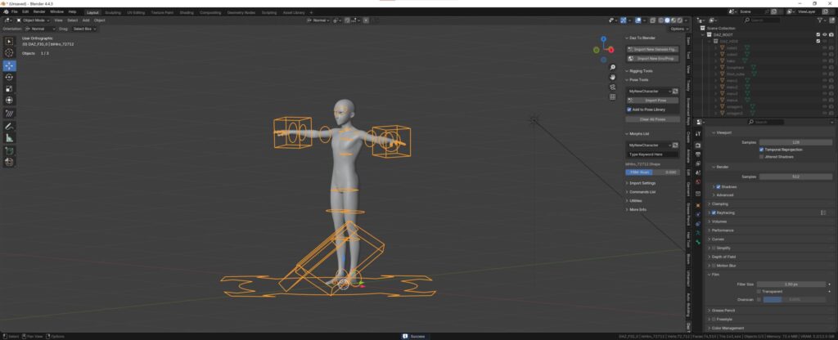
Task: Hide DAZ_ROOT collection via eye icon
Action: pos(825,34)
